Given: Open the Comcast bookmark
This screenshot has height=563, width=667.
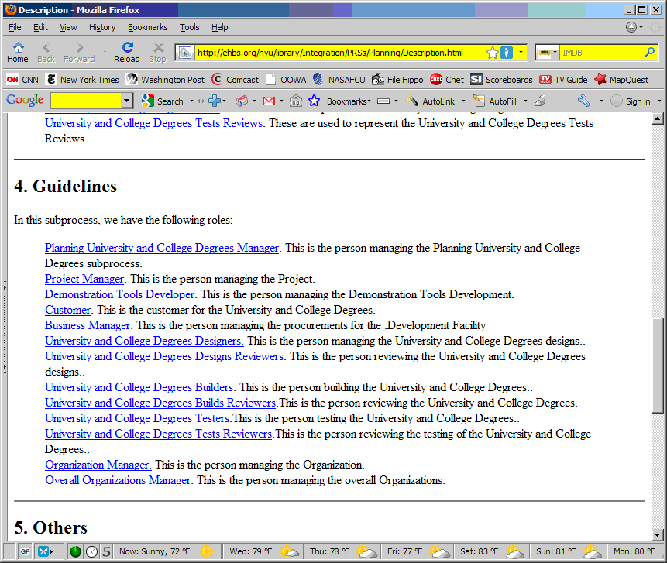Looking at the screenshot, I should 236,80.
